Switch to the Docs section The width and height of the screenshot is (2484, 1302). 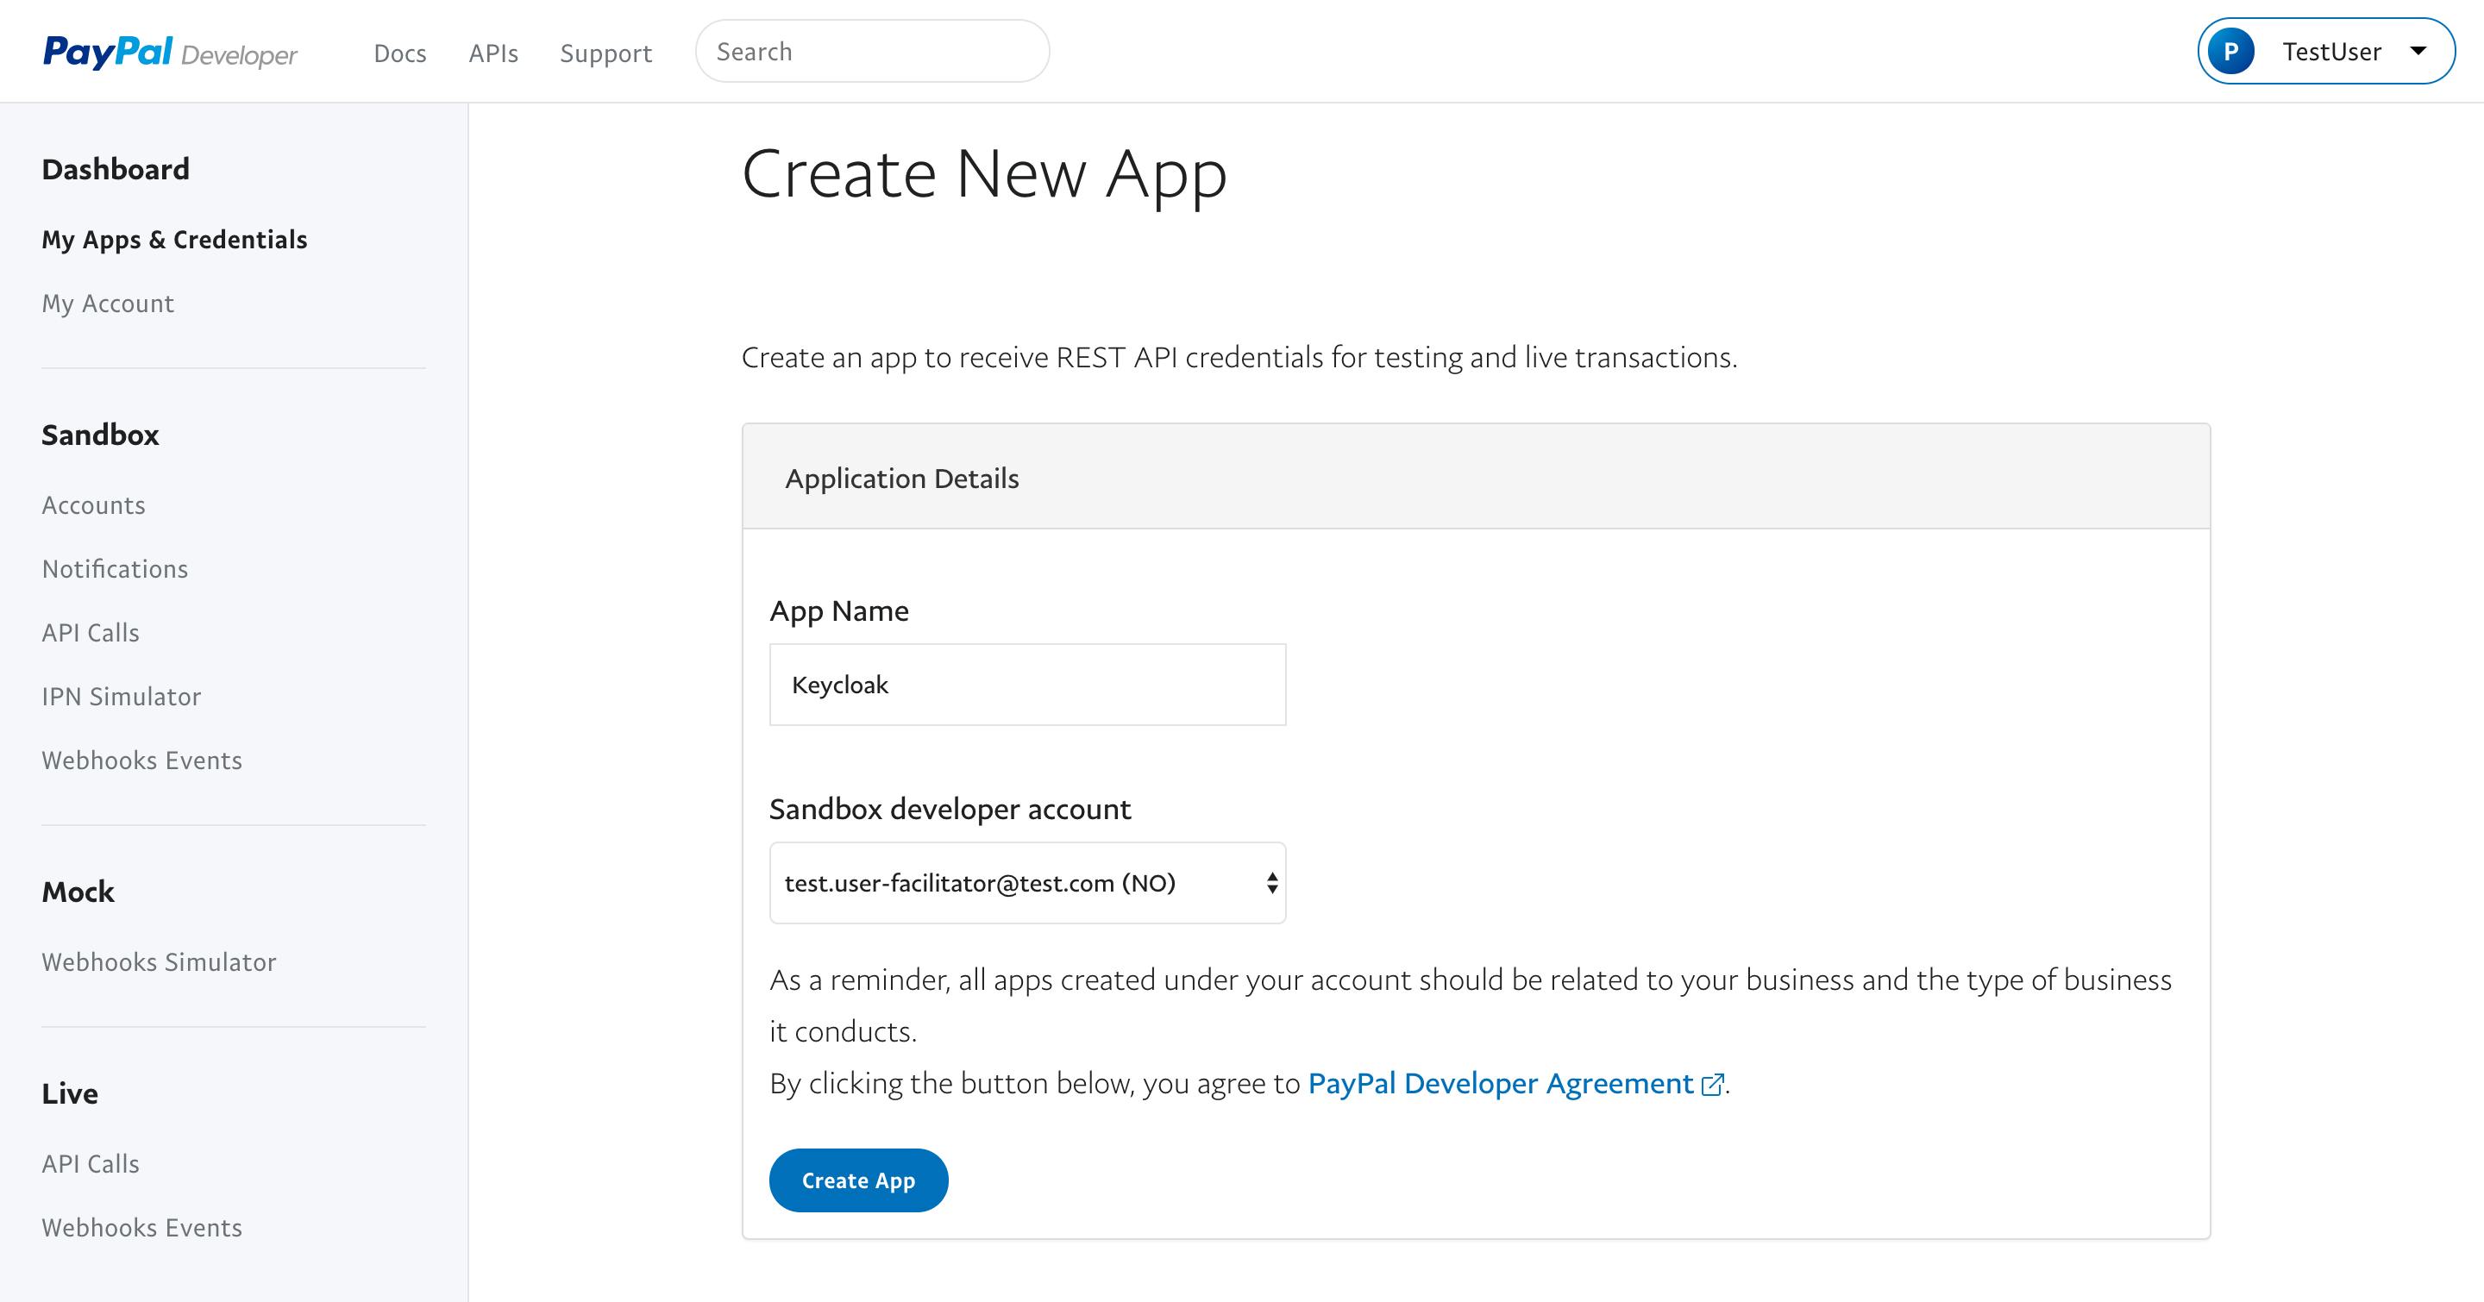[399, 53]
